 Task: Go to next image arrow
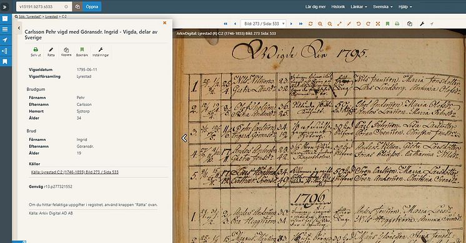291,24
